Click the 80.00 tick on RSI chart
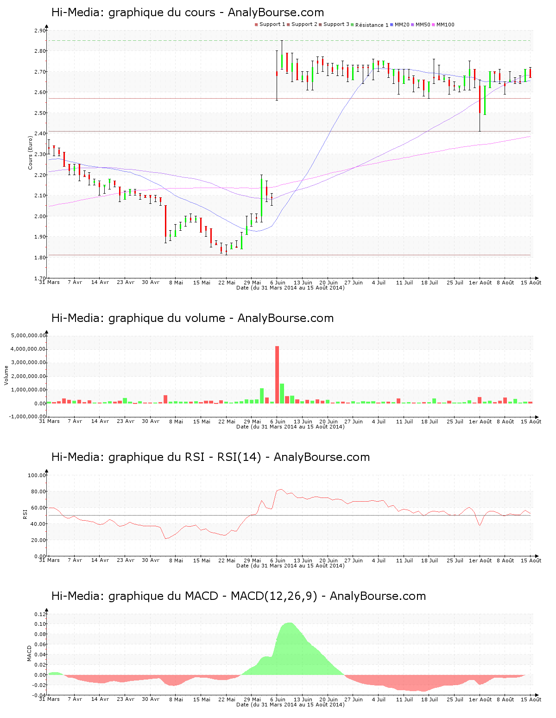The image size is (556, 718). 38,491
